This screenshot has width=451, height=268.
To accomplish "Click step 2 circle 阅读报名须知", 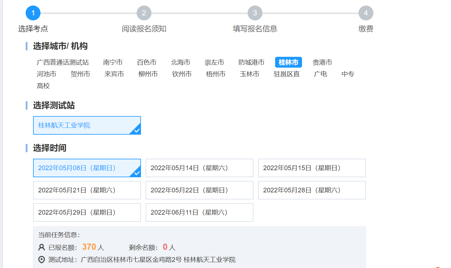I will pyautogui.click(x=144, y=13).
